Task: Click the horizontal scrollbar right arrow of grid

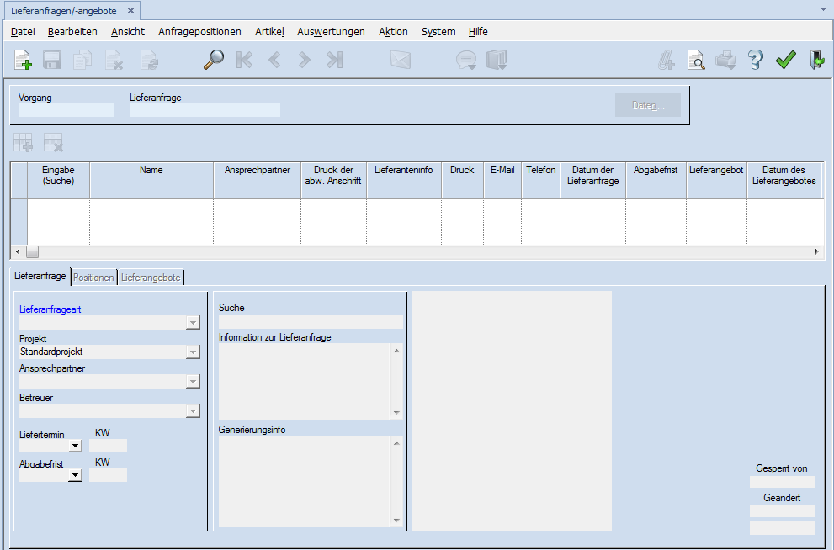Action: point(815,251)
